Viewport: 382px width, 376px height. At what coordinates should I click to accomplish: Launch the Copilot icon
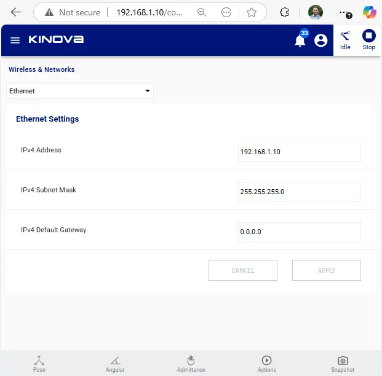[x=369, y=12]
